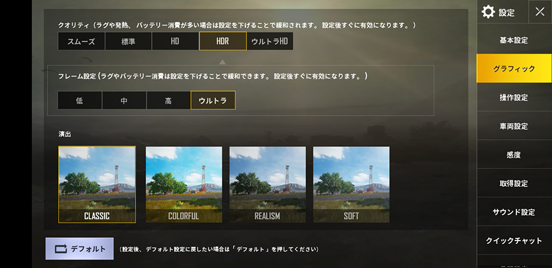Choose ウルトラHD quality

click(270, 41)
